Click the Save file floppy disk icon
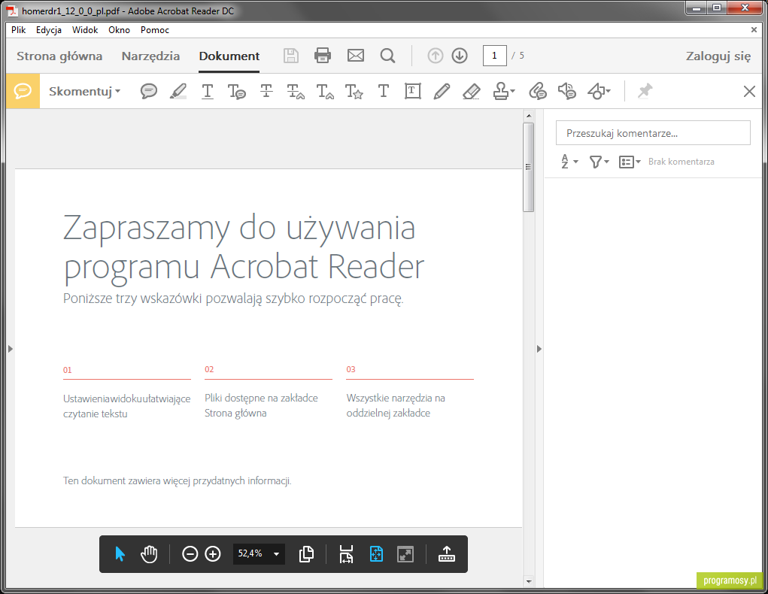768x594 pixels. point(291,56)
